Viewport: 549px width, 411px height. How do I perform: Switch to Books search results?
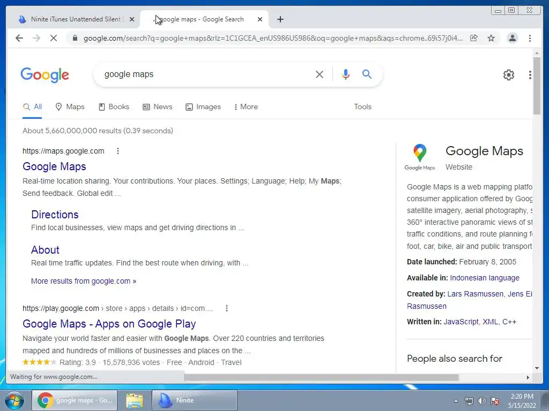pos(114,107)
